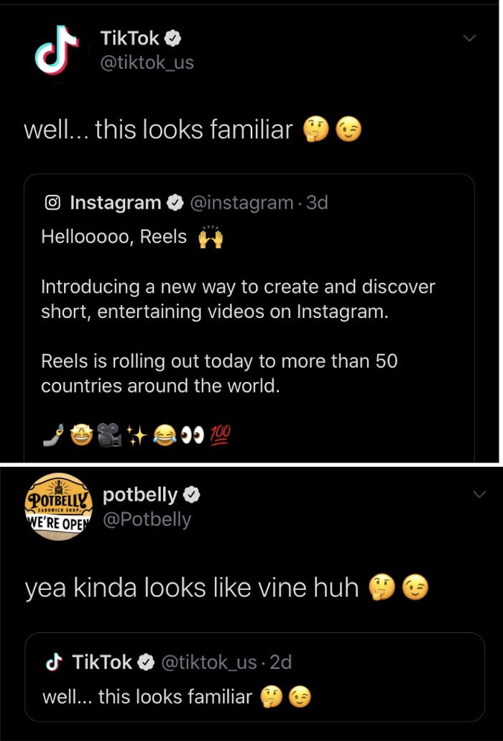Screen dimensions: 503x741
Task: Click the @Potbelly username link
Action: pyautogui.click(x=148, y=519)
